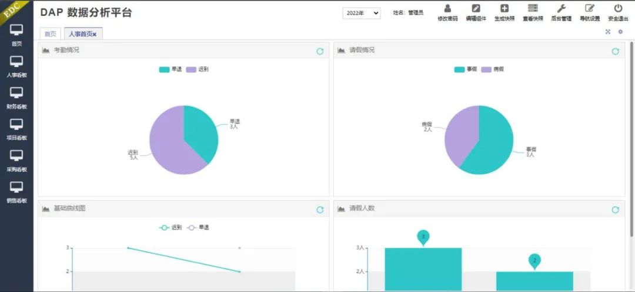Viewport: 635px width, 292px height.
Task: Click chart icon beside 请假人数 title
Action: pyautogui.click(x=341, y=208)
